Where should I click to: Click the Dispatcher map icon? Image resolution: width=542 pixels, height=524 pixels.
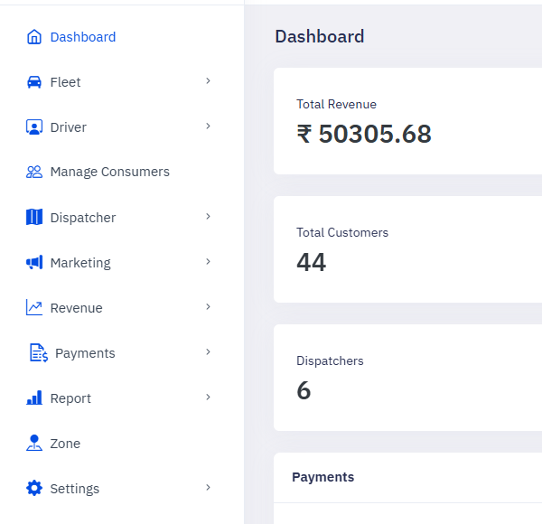[x=34, y=217]
